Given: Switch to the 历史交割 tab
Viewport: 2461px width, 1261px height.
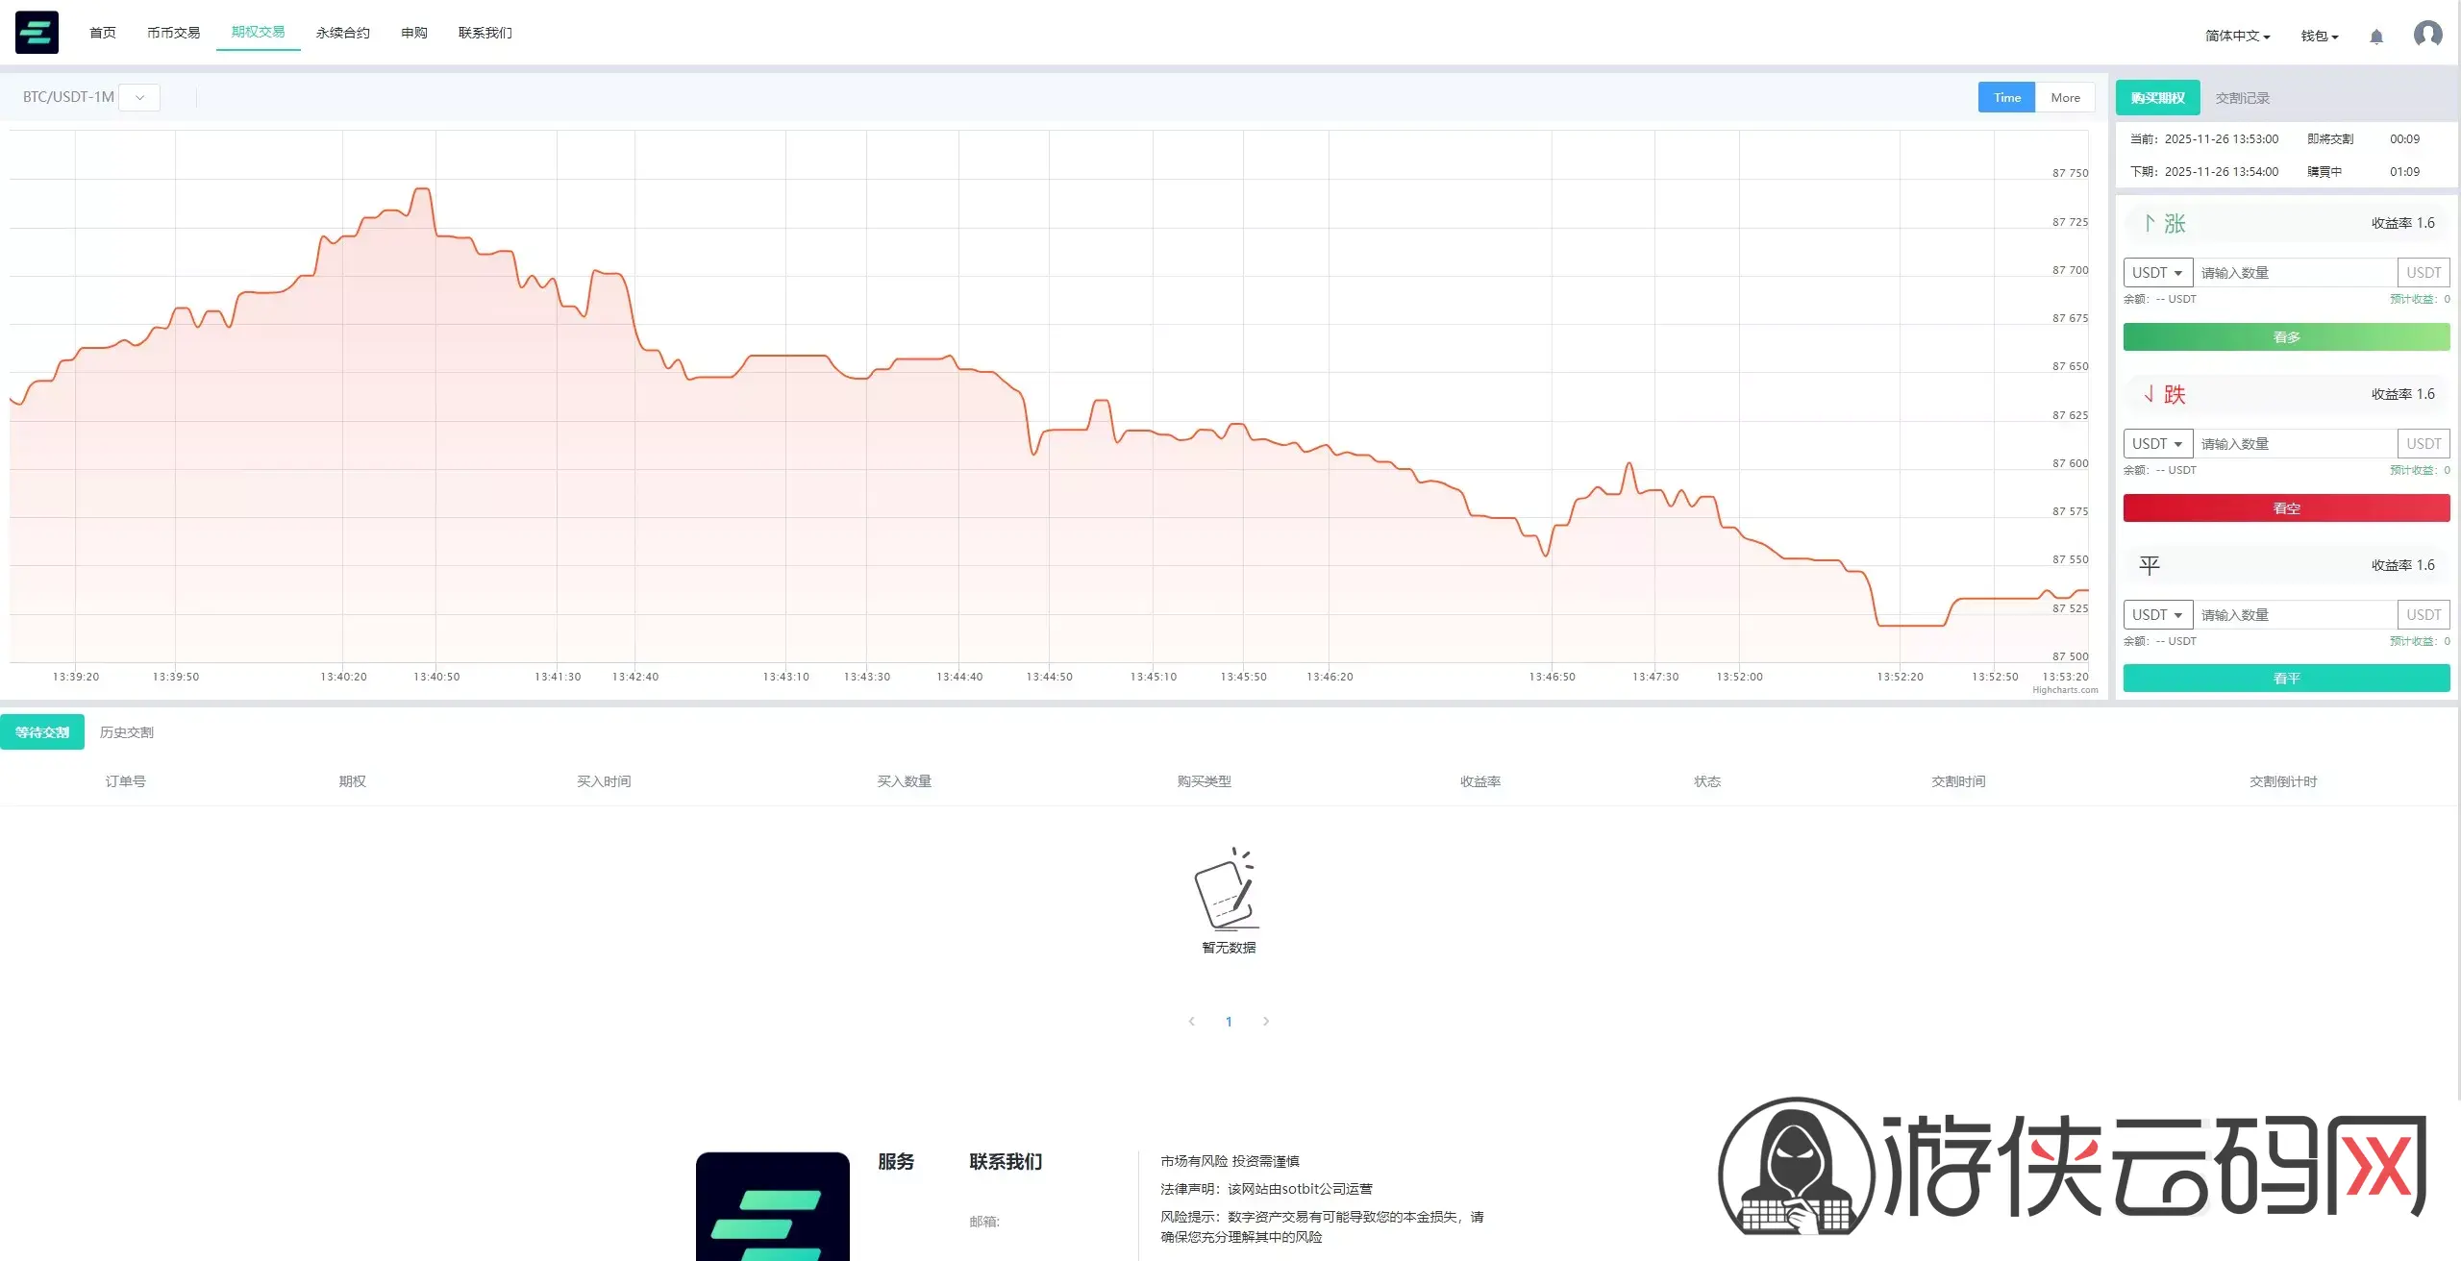Looking at the screenshot, I should click(127, 732).
